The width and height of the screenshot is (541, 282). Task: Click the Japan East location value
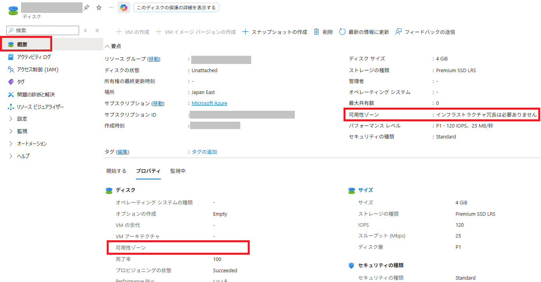[203, 92]
